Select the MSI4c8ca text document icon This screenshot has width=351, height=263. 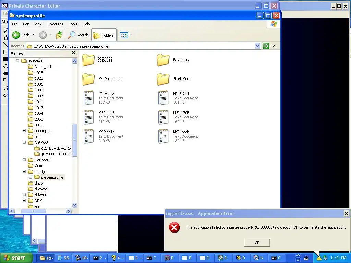[88, 98]
